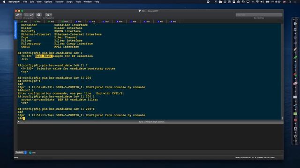
Task: Click the AirPlay display icon in menu bar
Action: click(248, 2)
